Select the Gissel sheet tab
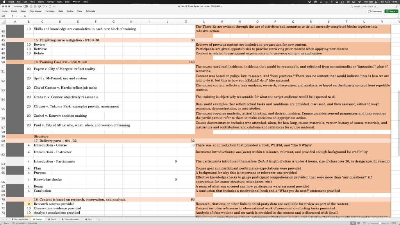This screenshot has height=225, width=400. 52,219
